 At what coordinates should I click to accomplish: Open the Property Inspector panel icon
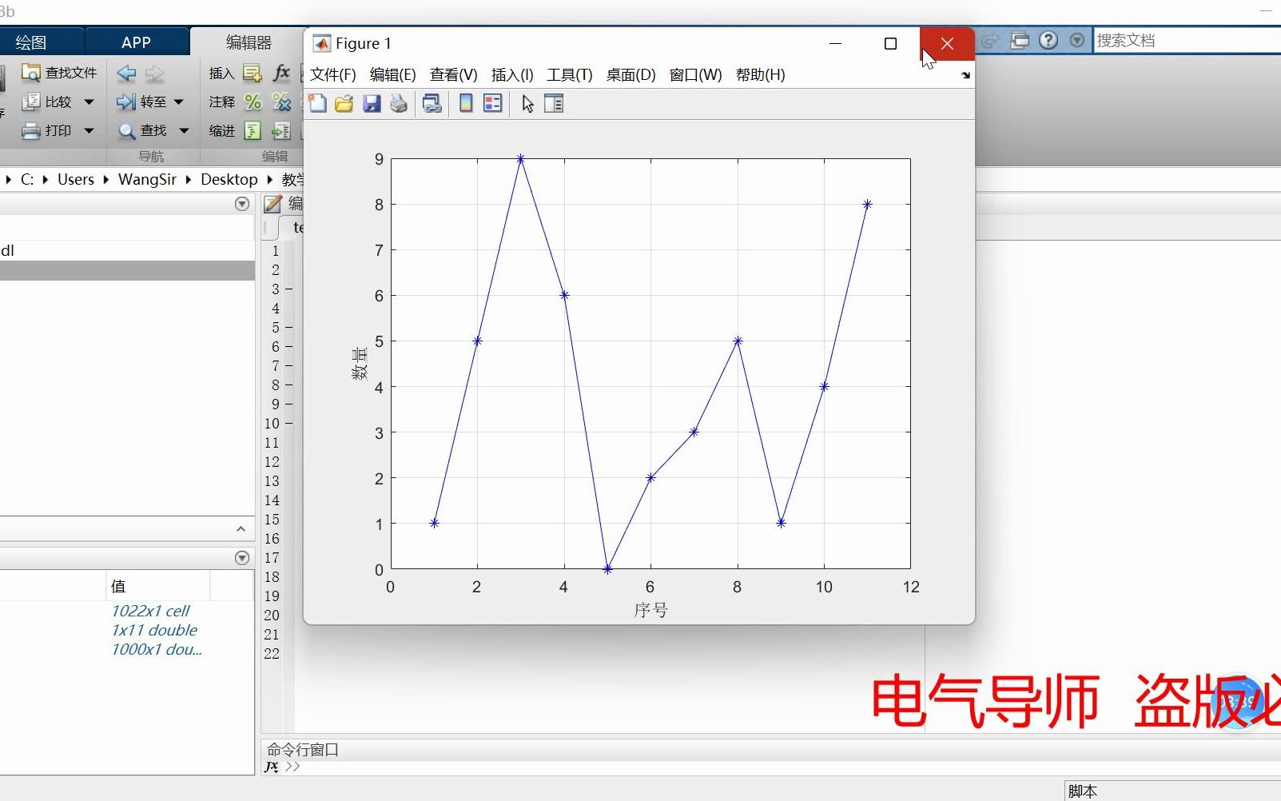(x=554, y=103)
